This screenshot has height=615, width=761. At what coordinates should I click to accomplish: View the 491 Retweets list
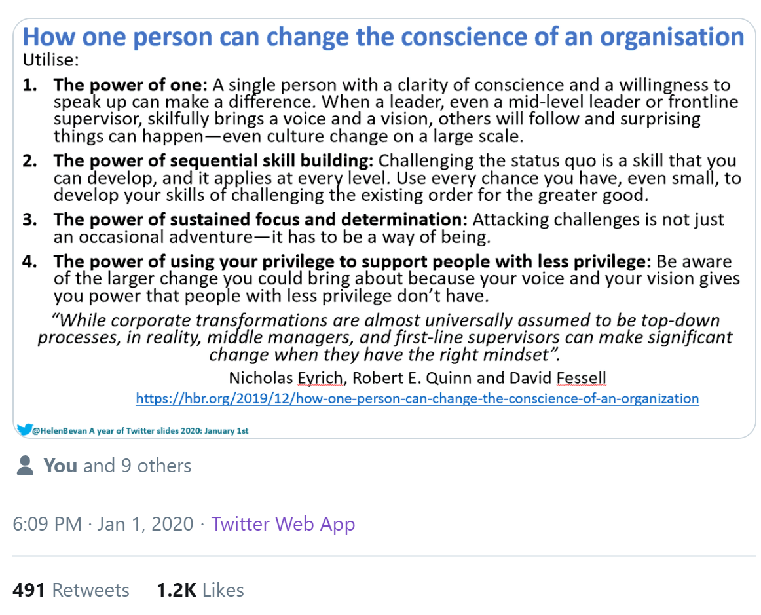click(x=71, y=589)
